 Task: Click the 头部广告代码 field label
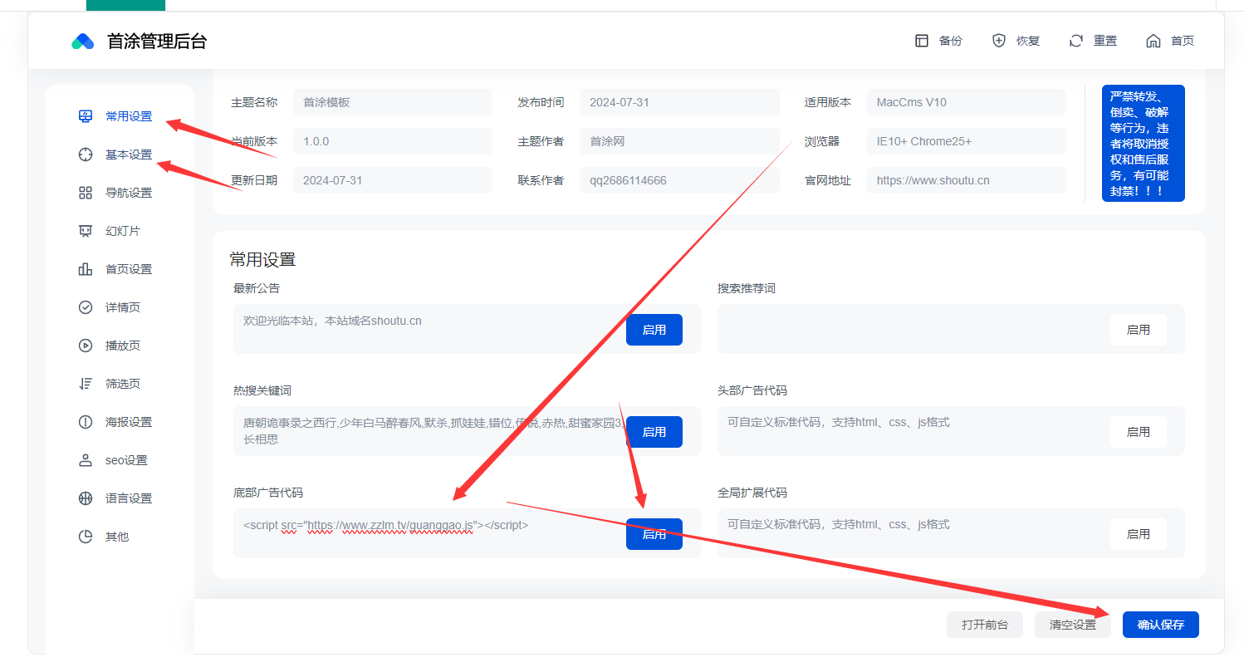point(752,390)
